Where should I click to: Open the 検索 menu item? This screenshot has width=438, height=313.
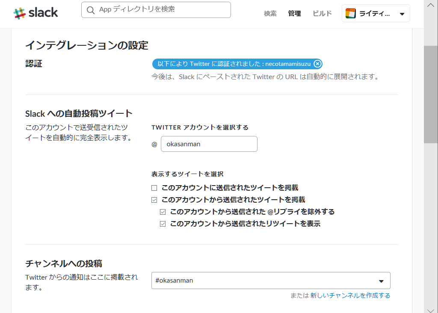pos(270,13)
